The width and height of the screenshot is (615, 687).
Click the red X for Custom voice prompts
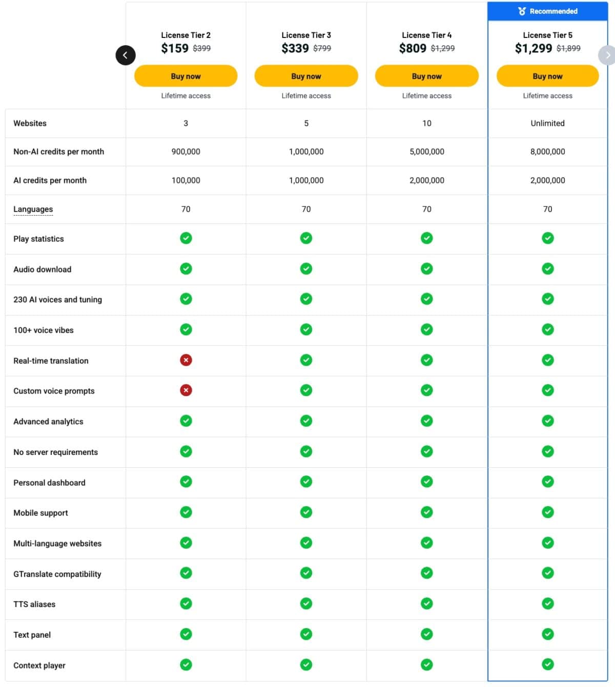(186, 390)
